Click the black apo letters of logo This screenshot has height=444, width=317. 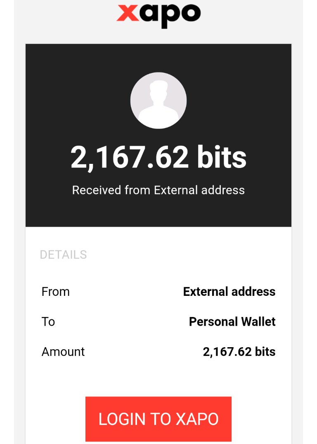click(170, 16)
